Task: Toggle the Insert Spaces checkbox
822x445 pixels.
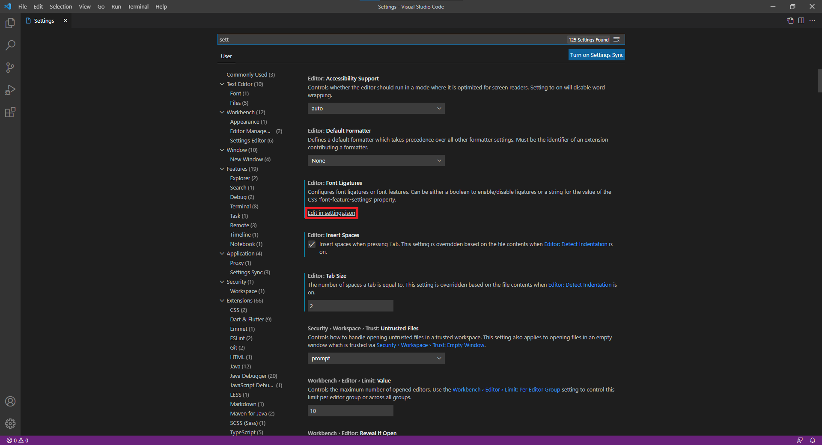Action: 312,244
